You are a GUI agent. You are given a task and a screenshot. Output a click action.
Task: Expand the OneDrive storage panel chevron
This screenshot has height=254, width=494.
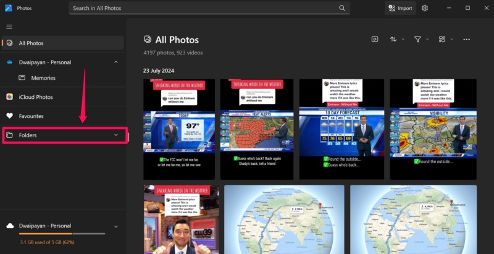click(x=116, y=226)
